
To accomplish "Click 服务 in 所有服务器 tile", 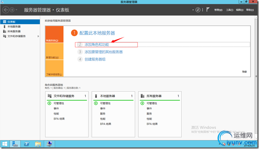I will (149, 114).
